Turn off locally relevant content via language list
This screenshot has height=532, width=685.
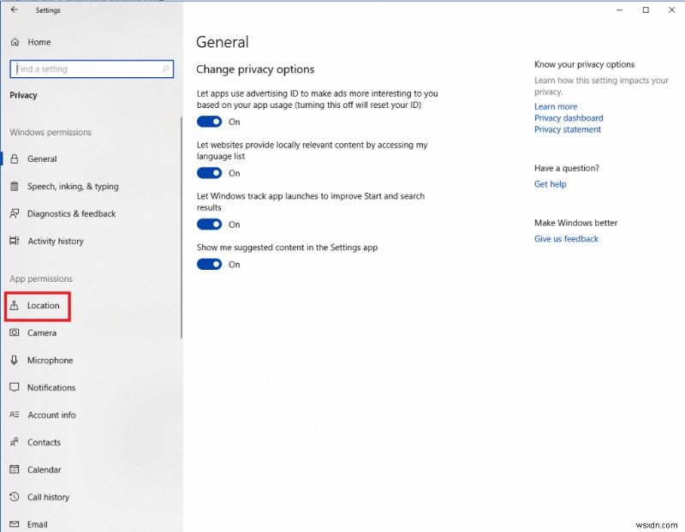pos(210,173)
